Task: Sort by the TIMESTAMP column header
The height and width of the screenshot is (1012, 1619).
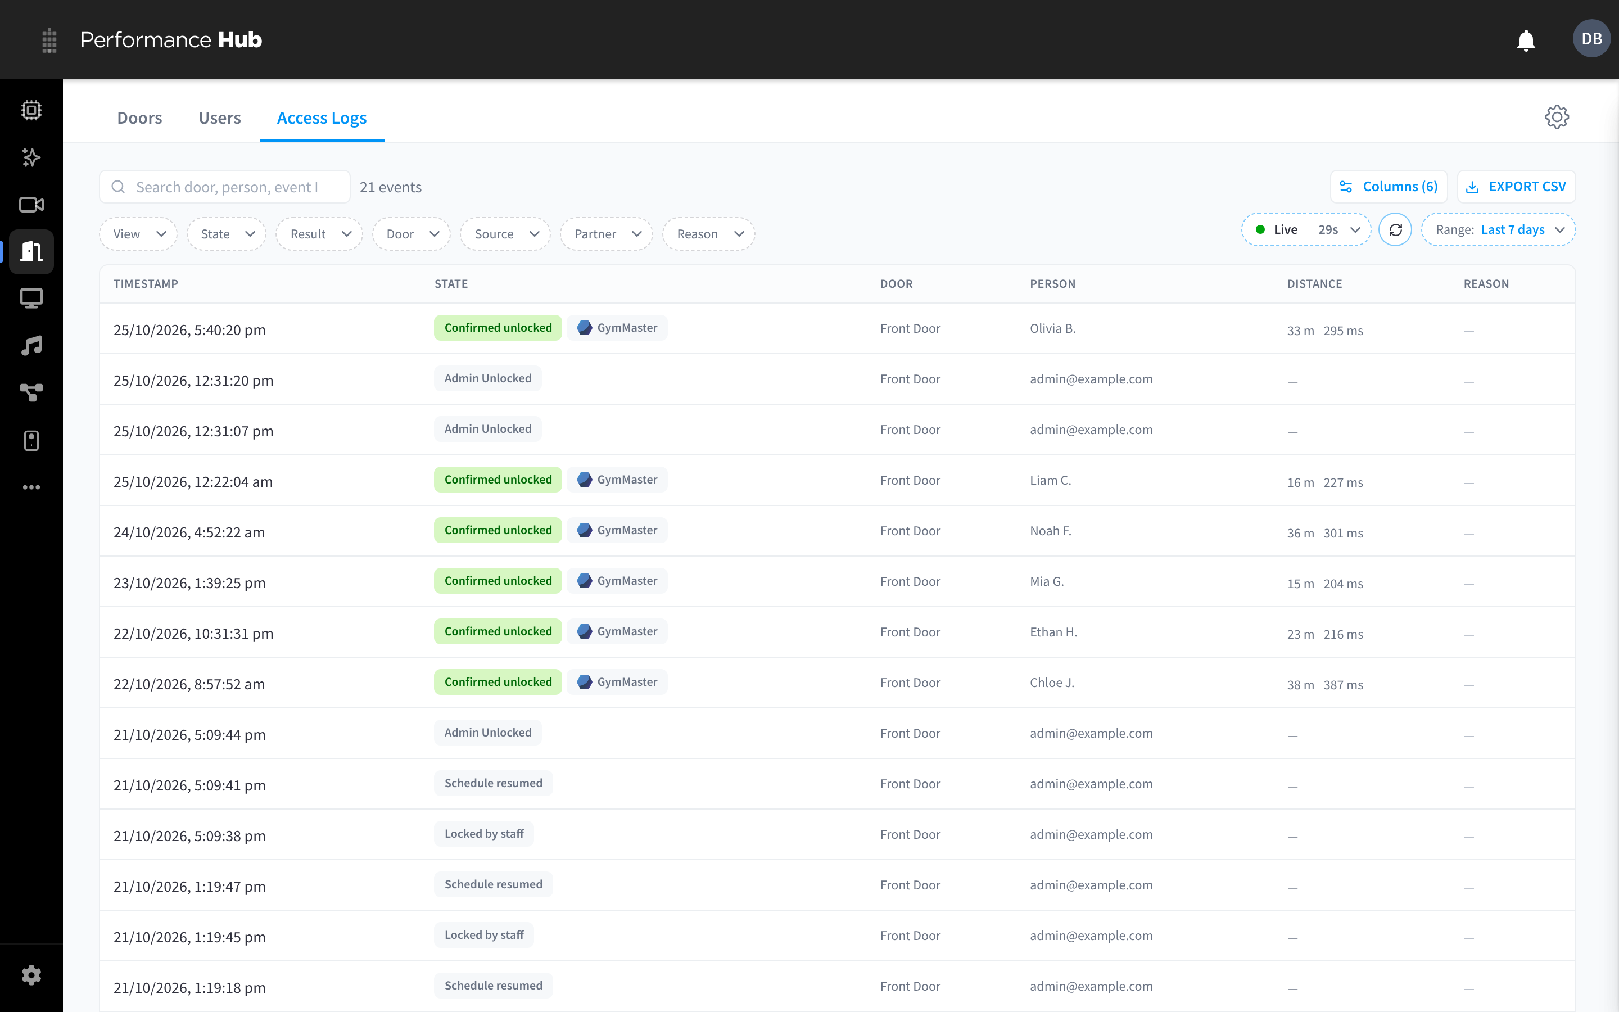Action: (x=146, y=284)
